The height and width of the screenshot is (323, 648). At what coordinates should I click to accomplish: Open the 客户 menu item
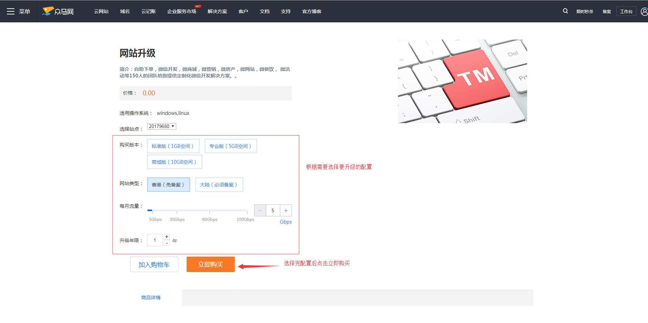[x=243, y=11]
